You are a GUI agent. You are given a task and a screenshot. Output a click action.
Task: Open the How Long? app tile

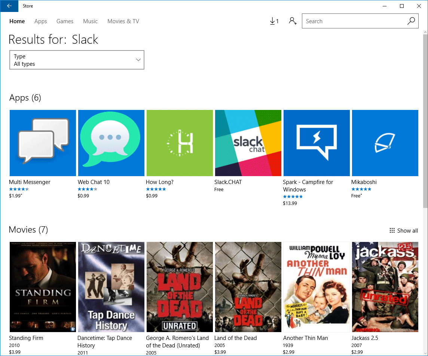180,143
